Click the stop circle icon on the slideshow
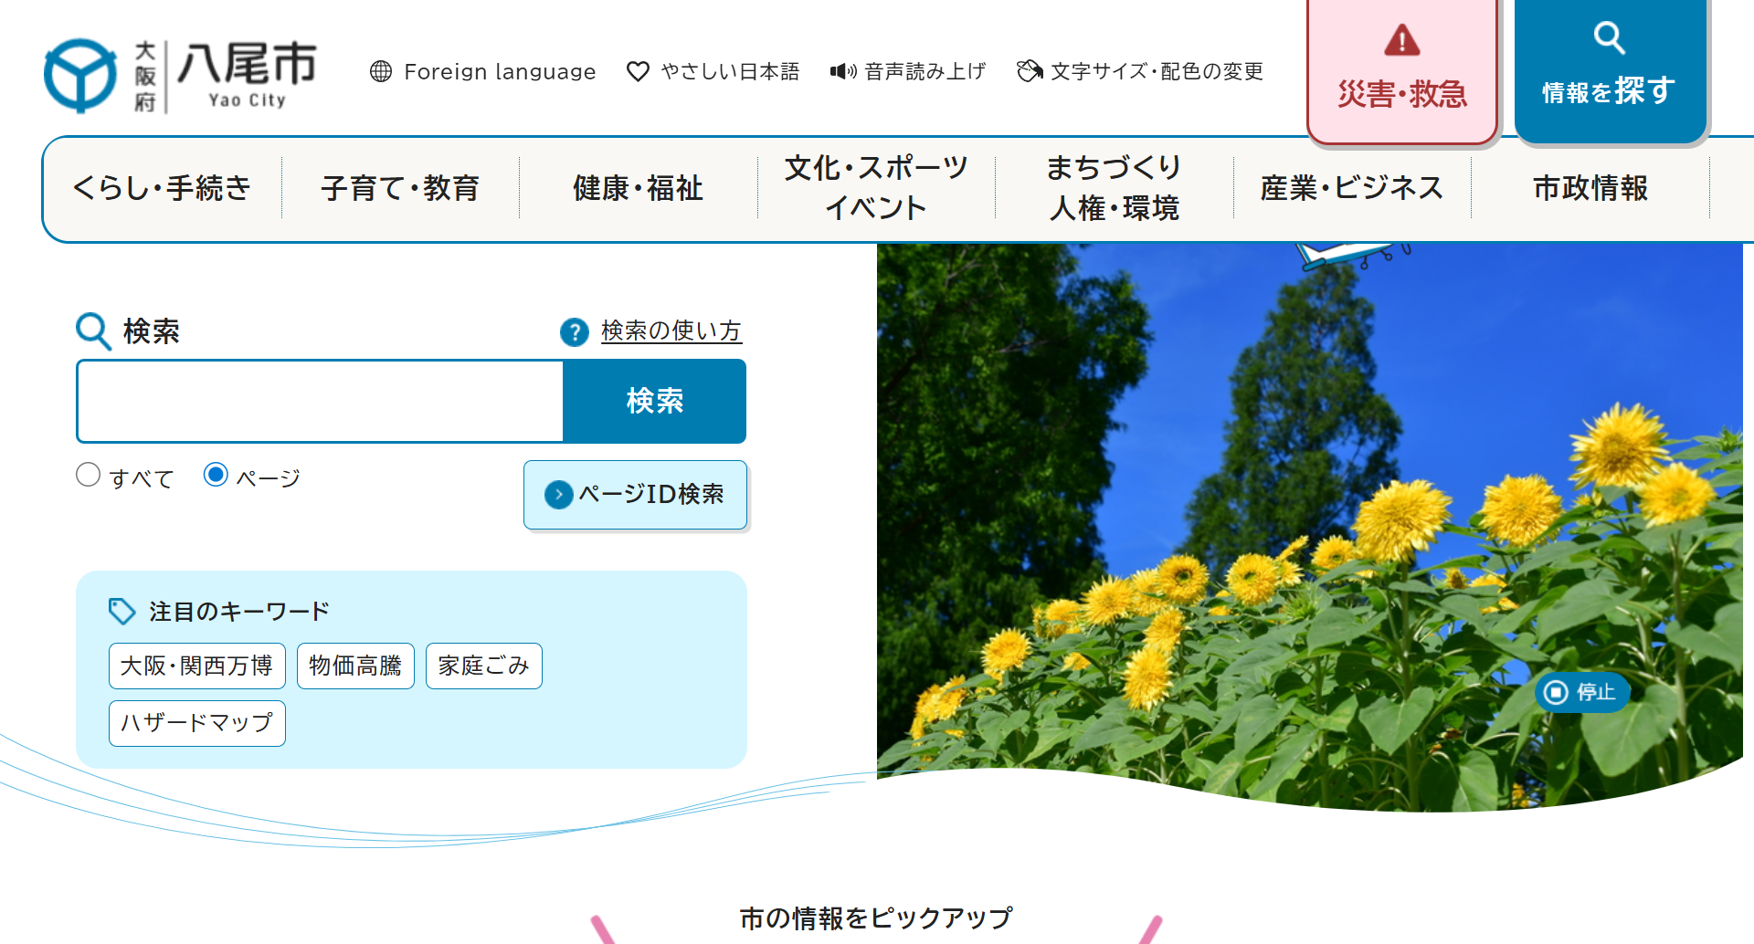Screen dimensions: 1754x944 pyautogui.click(x=1556, y=692)
